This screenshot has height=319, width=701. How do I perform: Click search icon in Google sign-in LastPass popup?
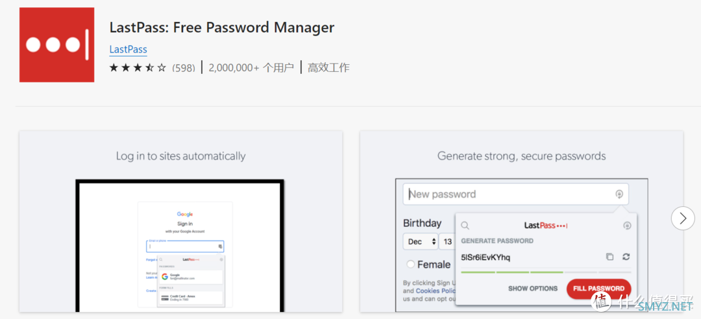click(x=162, y=259)
